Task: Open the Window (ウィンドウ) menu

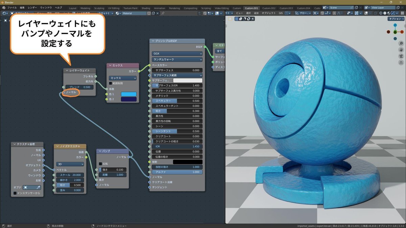Action: point(46,7)
